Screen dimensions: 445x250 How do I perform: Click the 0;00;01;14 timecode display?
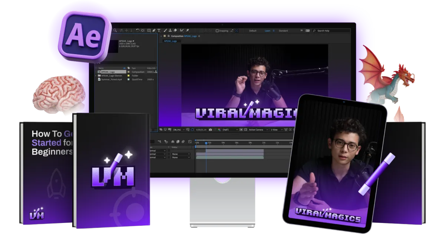[x=201, y=130]
